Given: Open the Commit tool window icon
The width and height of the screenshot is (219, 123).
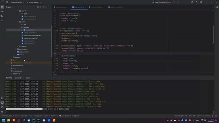Looking at the screenshot, I should (x=2, y=12).
